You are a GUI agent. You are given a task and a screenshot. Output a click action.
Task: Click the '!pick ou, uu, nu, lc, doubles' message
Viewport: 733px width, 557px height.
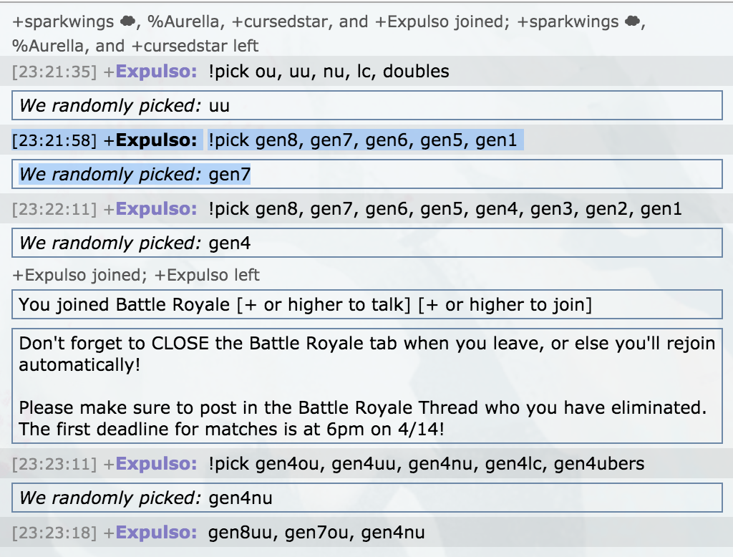point(329,71)
